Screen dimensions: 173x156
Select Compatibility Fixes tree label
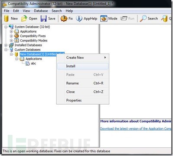33,36
